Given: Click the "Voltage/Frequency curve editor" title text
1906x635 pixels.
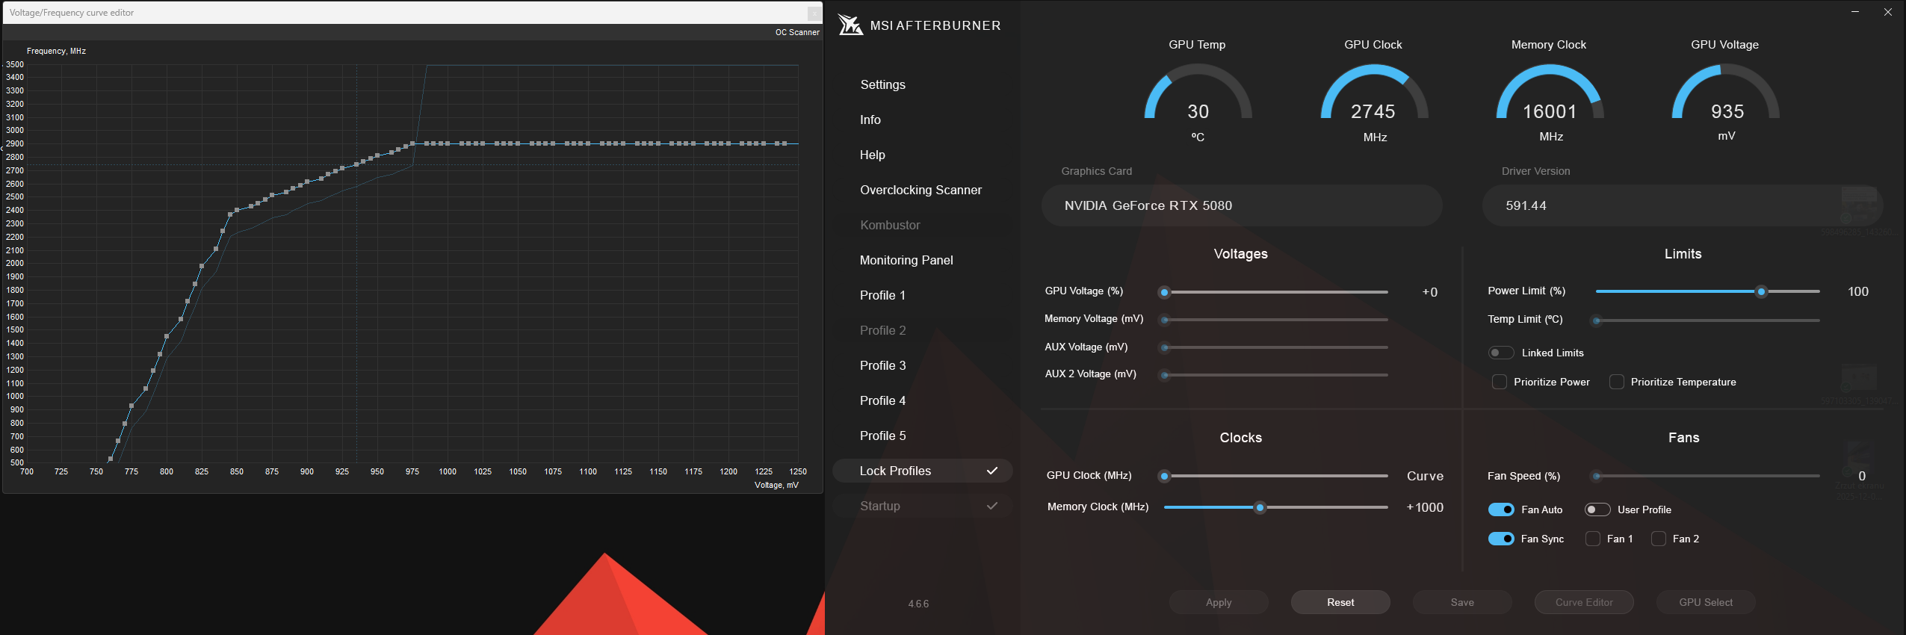Looking at the screenshot, I should tap(72, 13).
